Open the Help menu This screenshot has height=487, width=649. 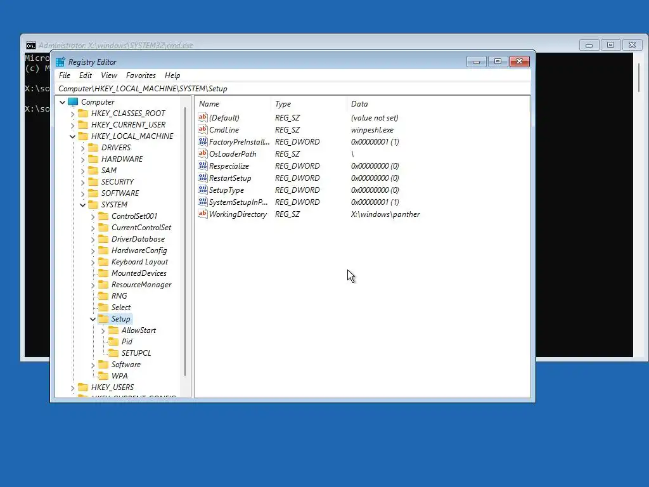point(172,75)
